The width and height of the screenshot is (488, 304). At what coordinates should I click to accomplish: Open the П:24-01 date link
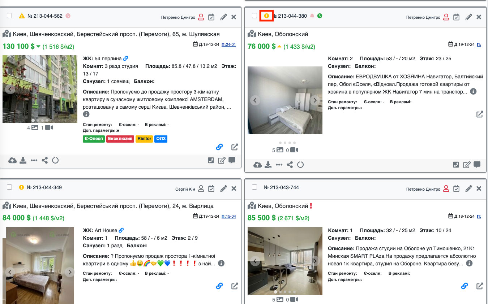point(228,44)
